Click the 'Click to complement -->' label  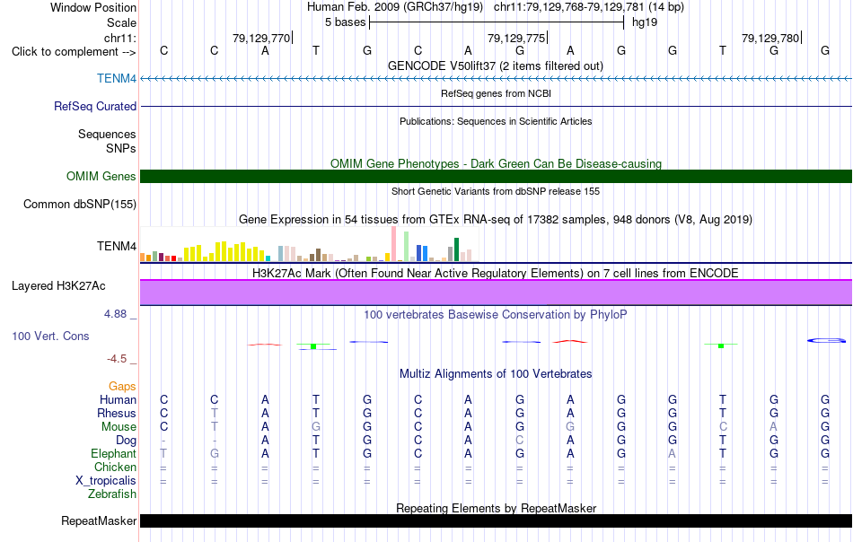click(74, 52)
